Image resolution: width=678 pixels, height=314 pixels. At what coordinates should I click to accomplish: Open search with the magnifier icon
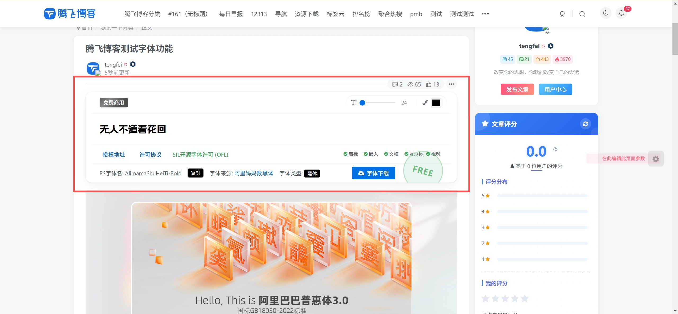pos(582,14)
